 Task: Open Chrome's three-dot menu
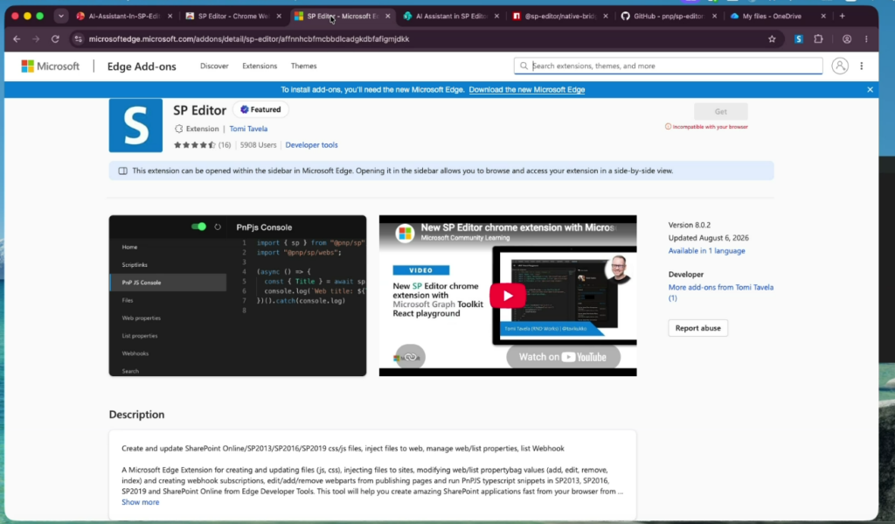pos(866,38)
